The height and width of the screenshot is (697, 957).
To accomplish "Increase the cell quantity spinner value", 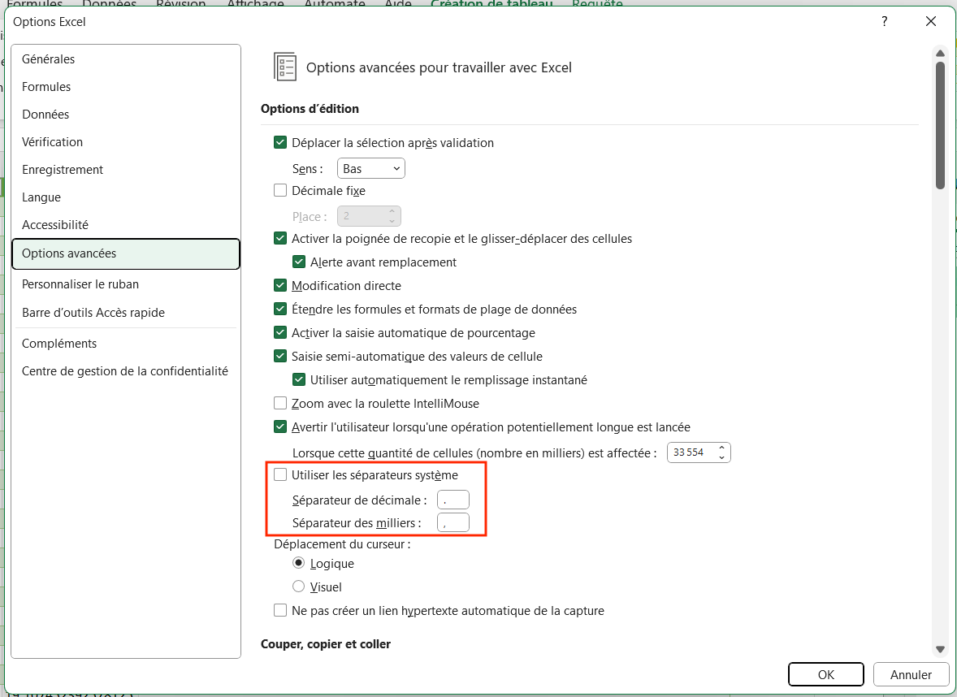I will (721, 448).
